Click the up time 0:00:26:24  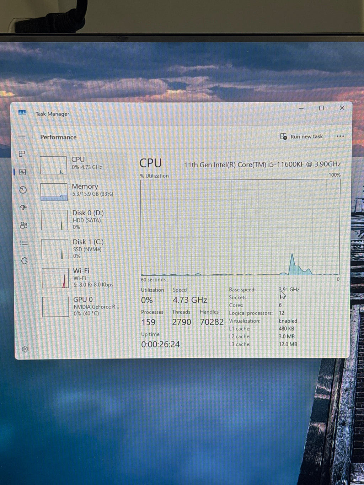[x=160, y=344]
